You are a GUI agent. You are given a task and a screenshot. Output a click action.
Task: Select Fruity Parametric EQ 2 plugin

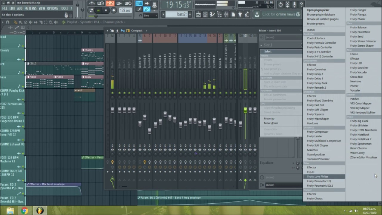coord(320,186)
